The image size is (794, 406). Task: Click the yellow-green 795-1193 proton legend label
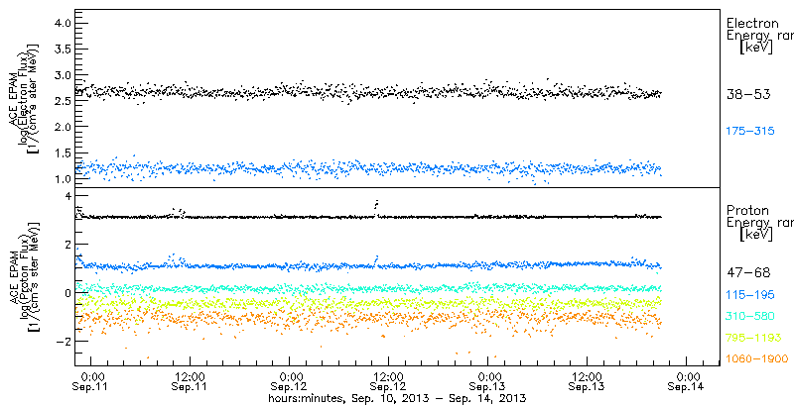(754, 338)
